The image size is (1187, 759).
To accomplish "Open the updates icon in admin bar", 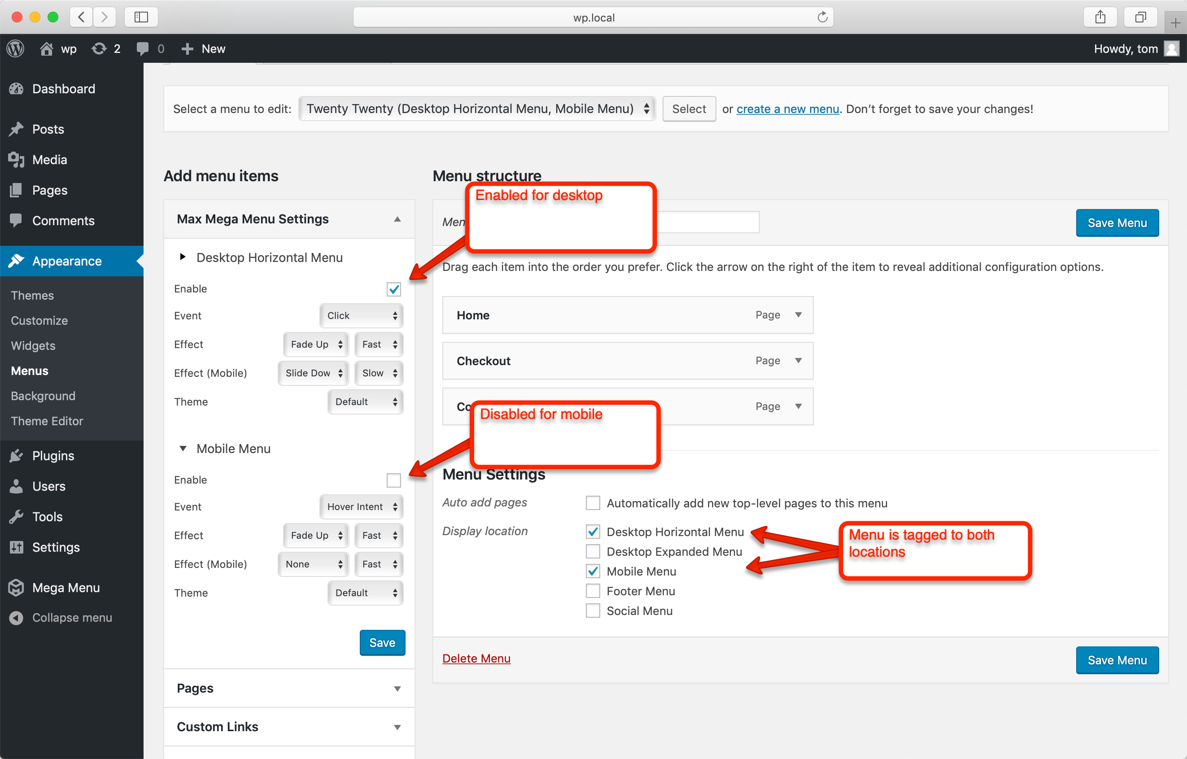I will pyautogui.click(x=99, y=48).
